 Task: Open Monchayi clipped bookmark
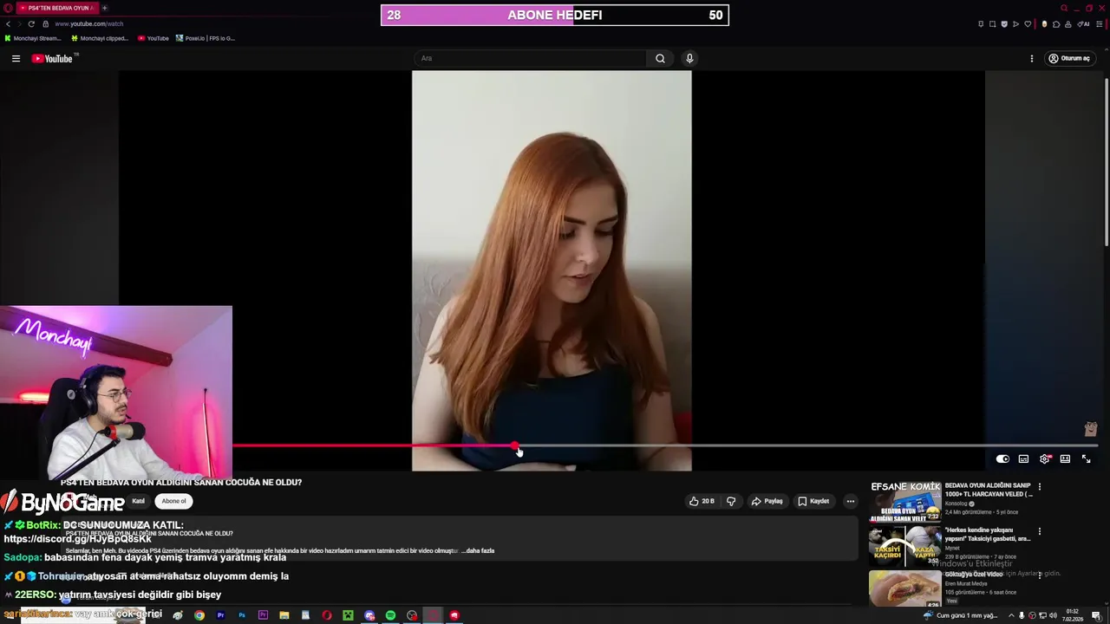click(100, 38)
